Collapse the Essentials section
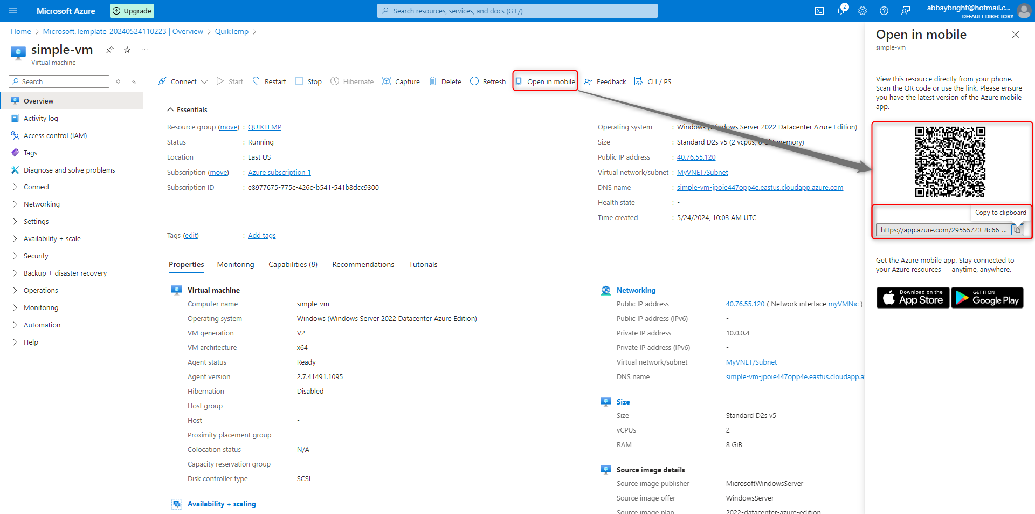This screenshot has width=1035, height=514. click(187, 109)
